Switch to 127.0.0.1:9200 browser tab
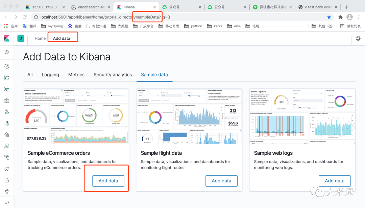Viewport: 365px width, 208px height. tap(44, 7)
